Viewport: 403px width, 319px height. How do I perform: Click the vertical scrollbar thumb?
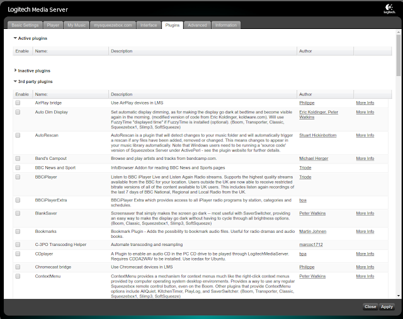(399, 55)
